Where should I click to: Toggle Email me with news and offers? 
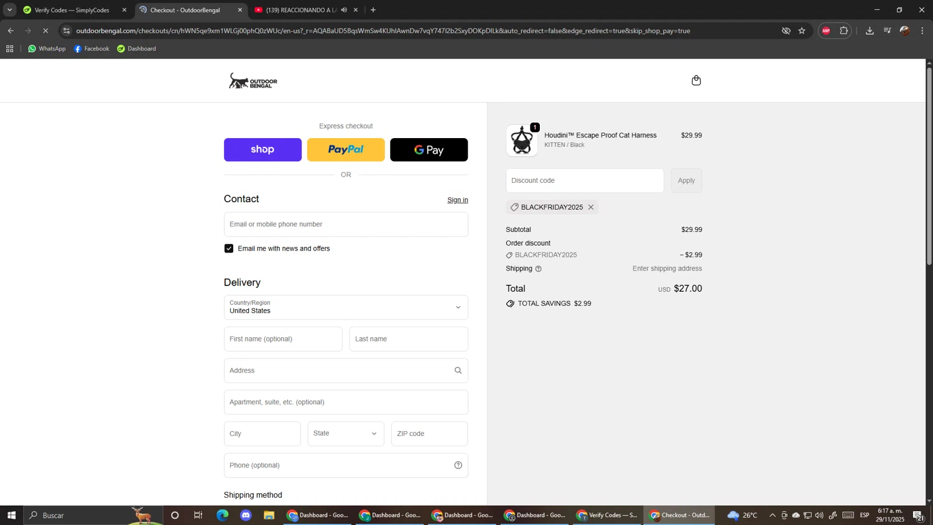(x=229, y=248)
